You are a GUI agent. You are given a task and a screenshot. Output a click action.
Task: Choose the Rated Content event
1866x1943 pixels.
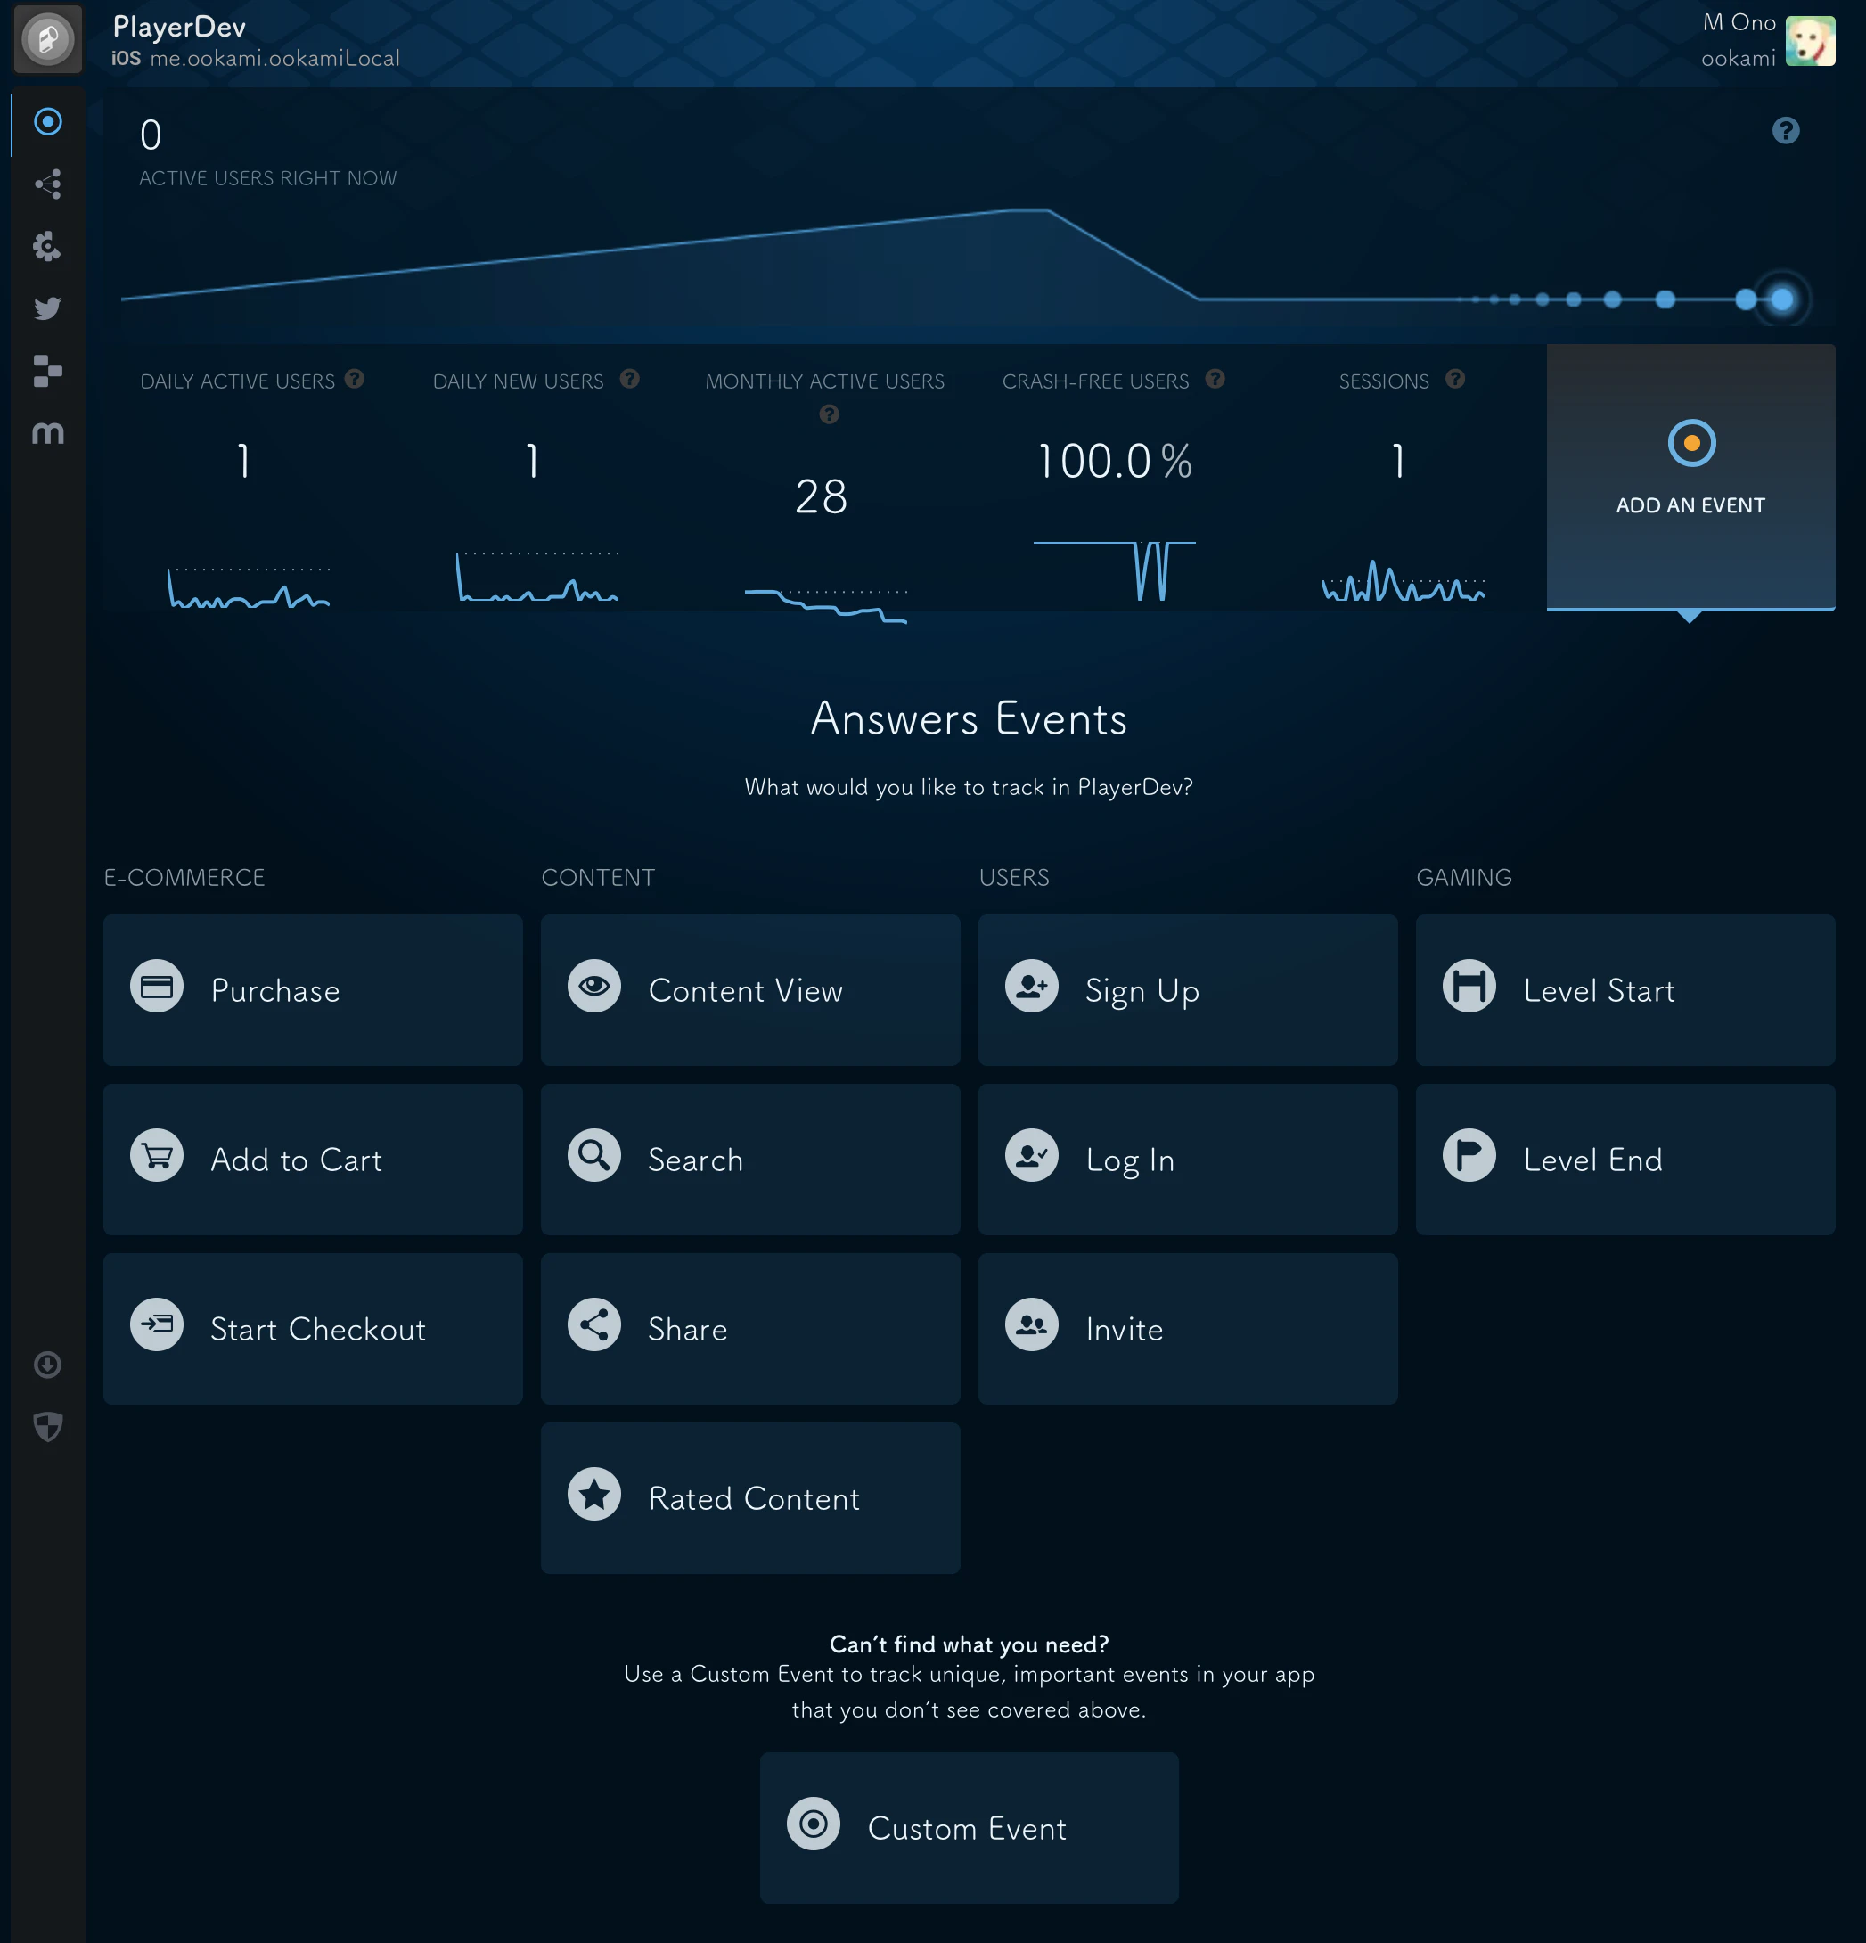click(750, 1498)
